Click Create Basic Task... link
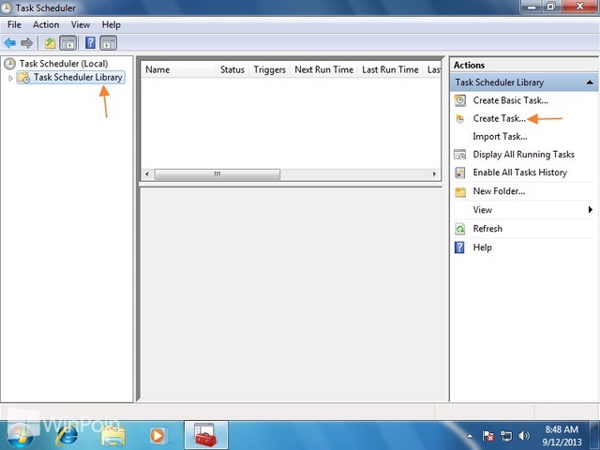 click(510, 100)
